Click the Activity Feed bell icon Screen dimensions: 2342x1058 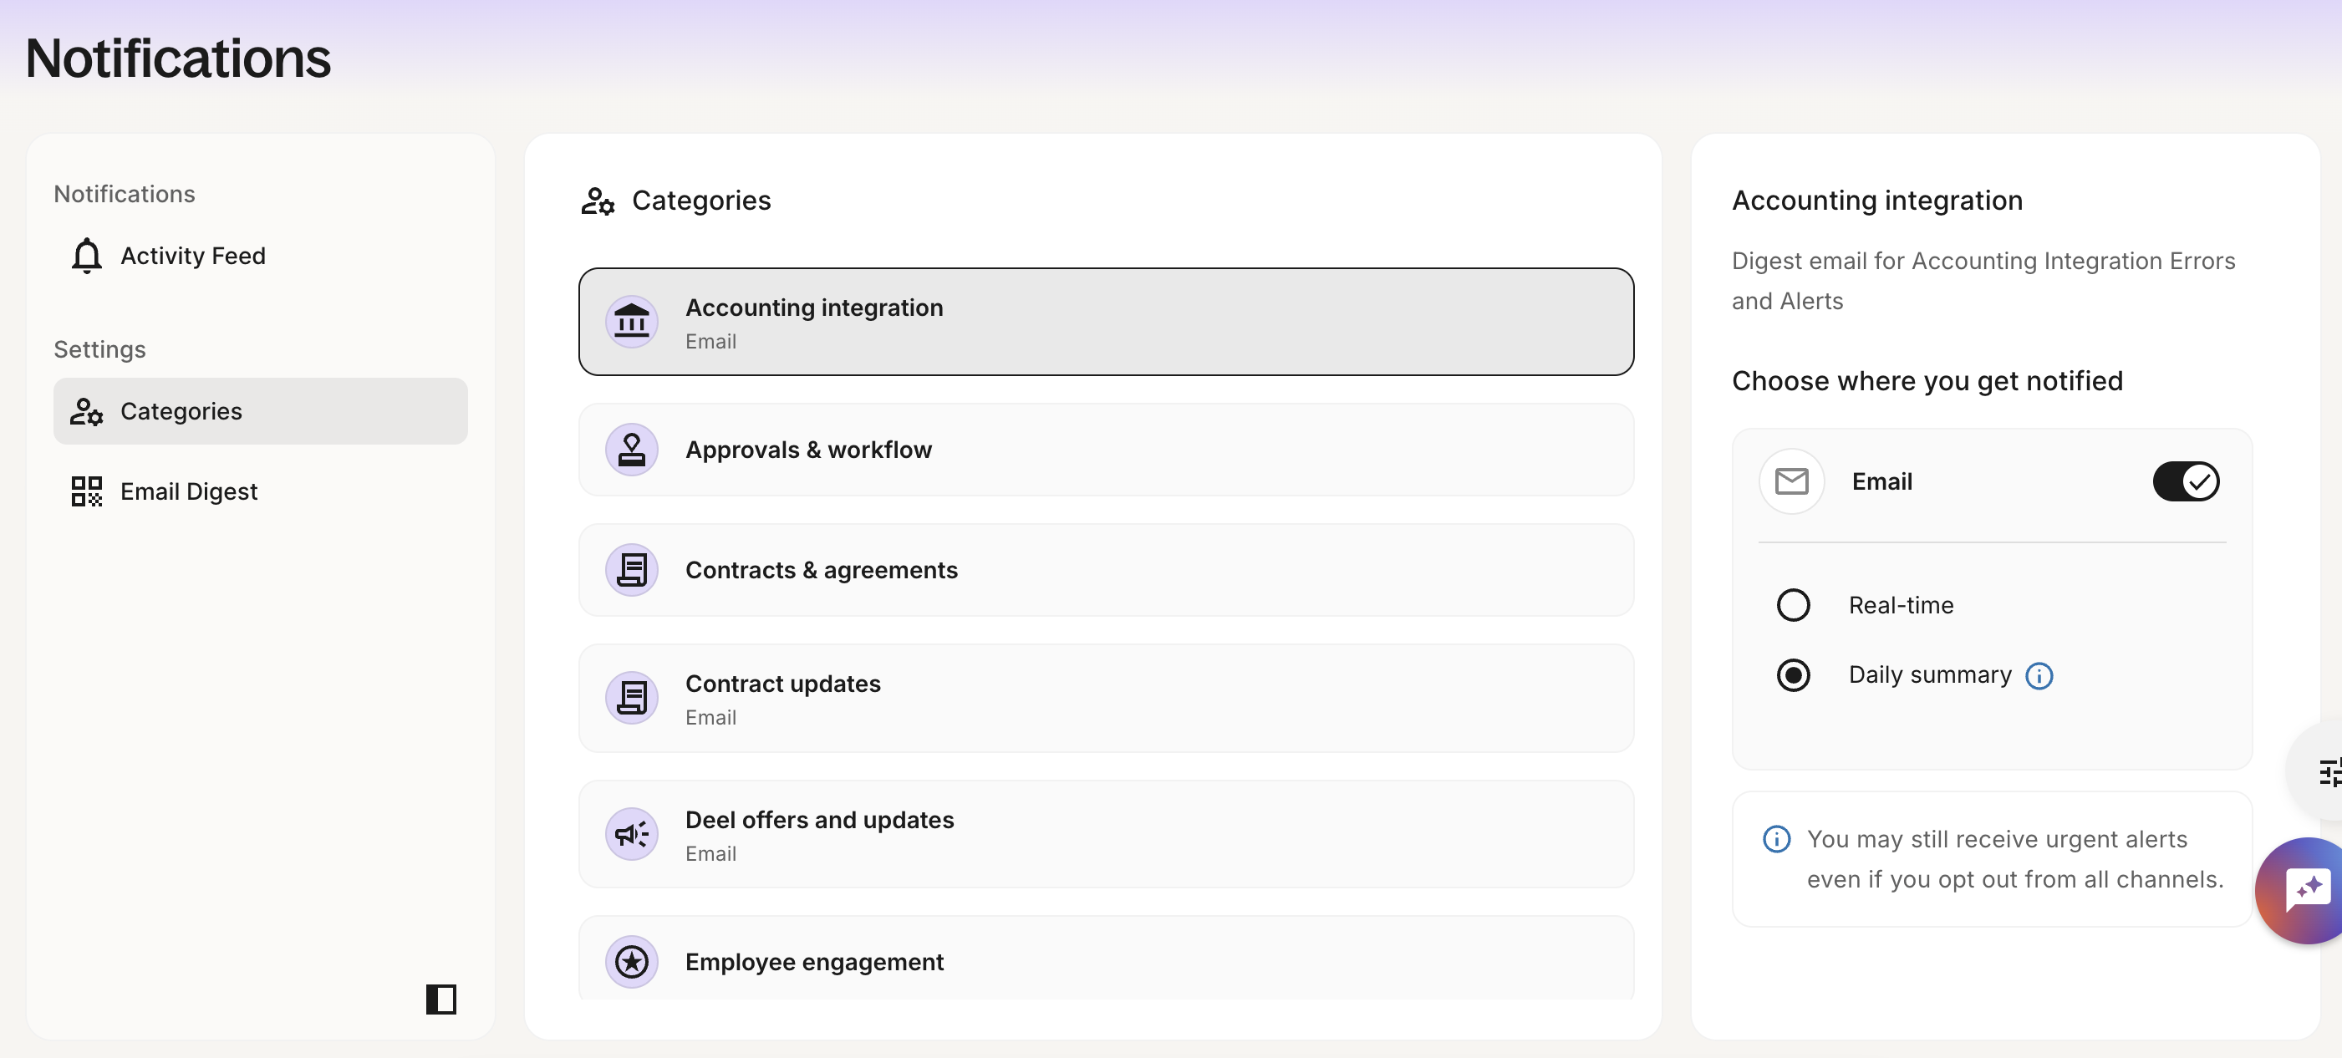pos(86,256)
